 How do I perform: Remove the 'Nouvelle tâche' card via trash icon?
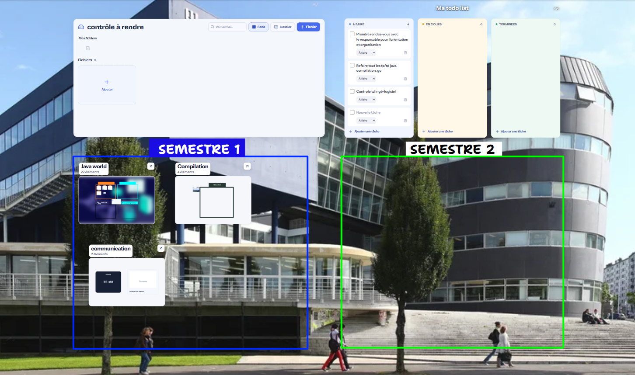(x=405, y=121)
